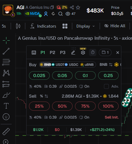Open candlestick chart type selector
This screenshot has height=144, width=132.
pyautogui.click(x=18, y=26)
